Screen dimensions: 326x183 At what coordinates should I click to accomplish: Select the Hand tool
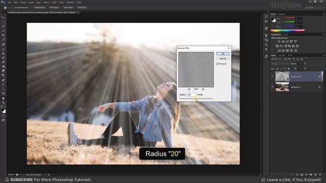pyautogui.click(x=3, y=98)
